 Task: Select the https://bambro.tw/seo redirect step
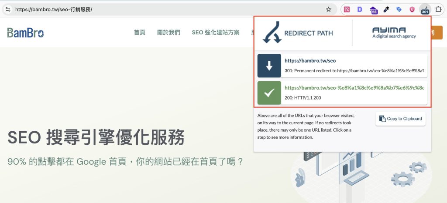(x=342, y=66)
